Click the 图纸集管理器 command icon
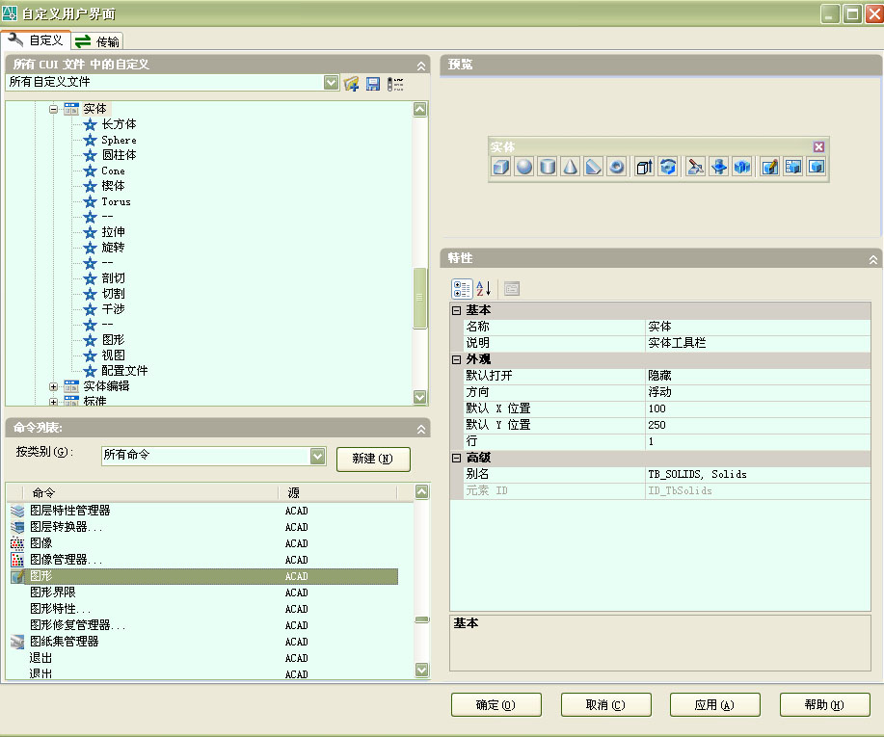 click(x=17, y=642)
